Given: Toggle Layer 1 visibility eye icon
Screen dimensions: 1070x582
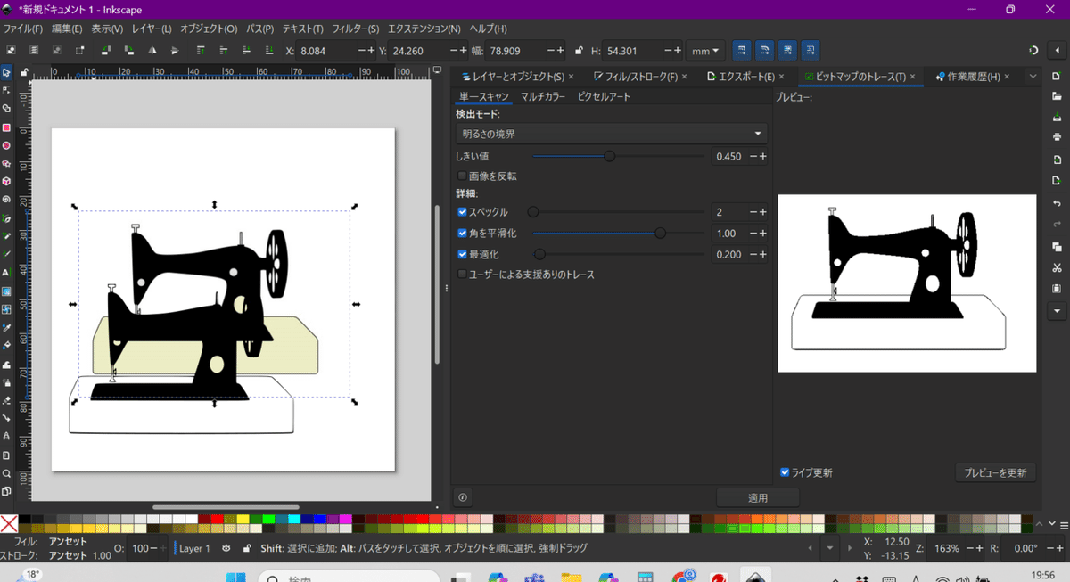Looking at the screenshot, I should point(226,549).
